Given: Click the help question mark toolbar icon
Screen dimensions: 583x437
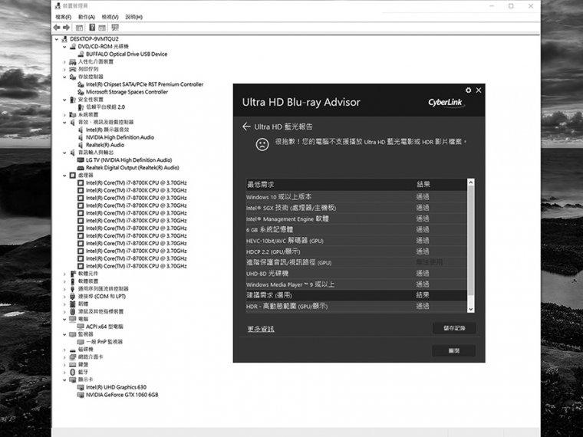Looking at the screenshot, I should click(91, 28).
